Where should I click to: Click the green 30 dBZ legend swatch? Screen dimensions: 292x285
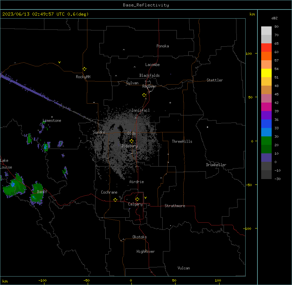click(x=266, y=141)
